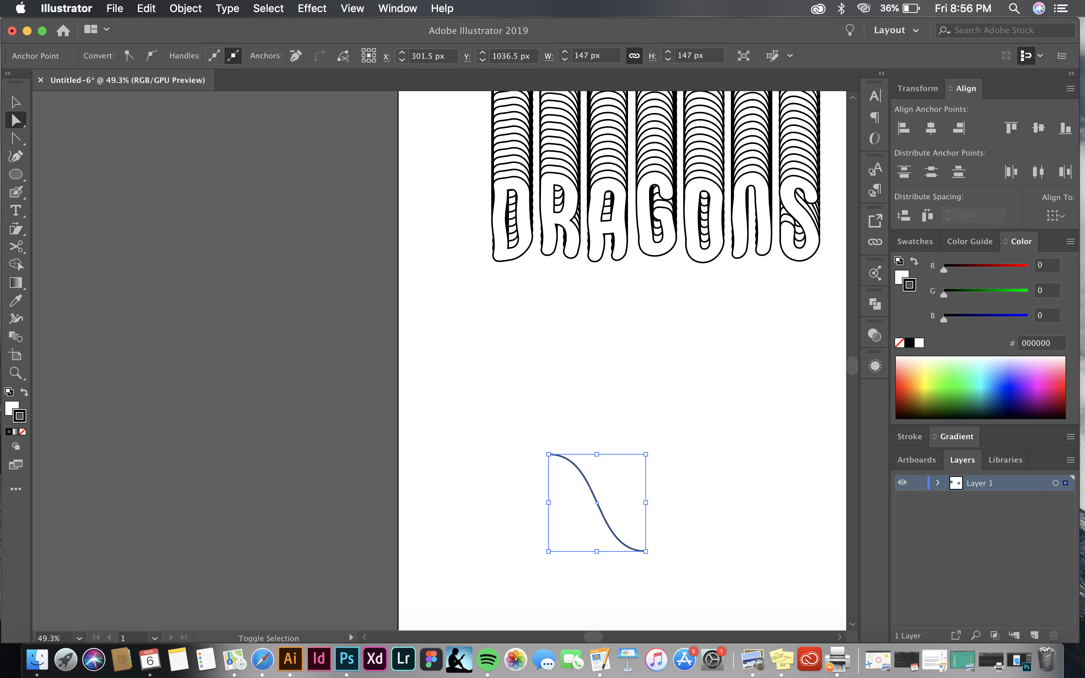Viewport: 1085px width, 678px height.
Task: Open Links panel icon in dock
Action: coord(875,242)
